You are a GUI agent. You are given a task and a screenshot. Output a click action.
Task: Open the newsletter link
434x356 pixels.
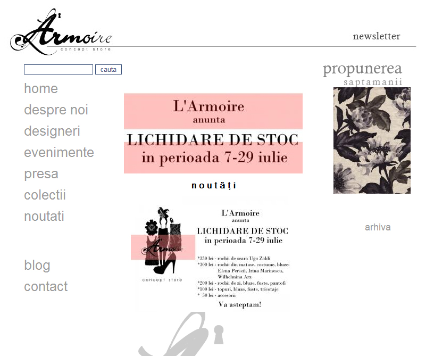(377, 36)
